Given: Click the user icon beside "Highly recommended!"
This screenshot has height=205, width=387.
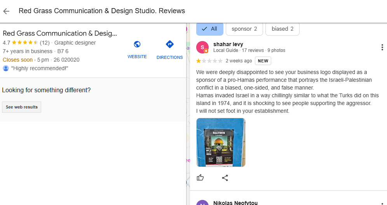Looking at the screenshot, I should pyautogui.click(x=6, y=68).
